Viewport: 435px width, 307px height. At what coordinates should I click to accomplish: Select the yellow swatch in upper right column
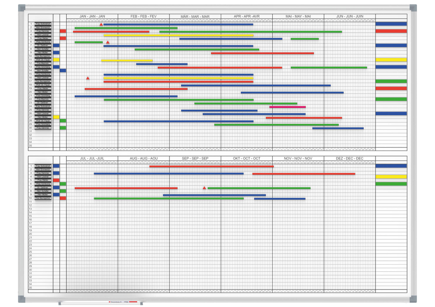tap(391, 60)
